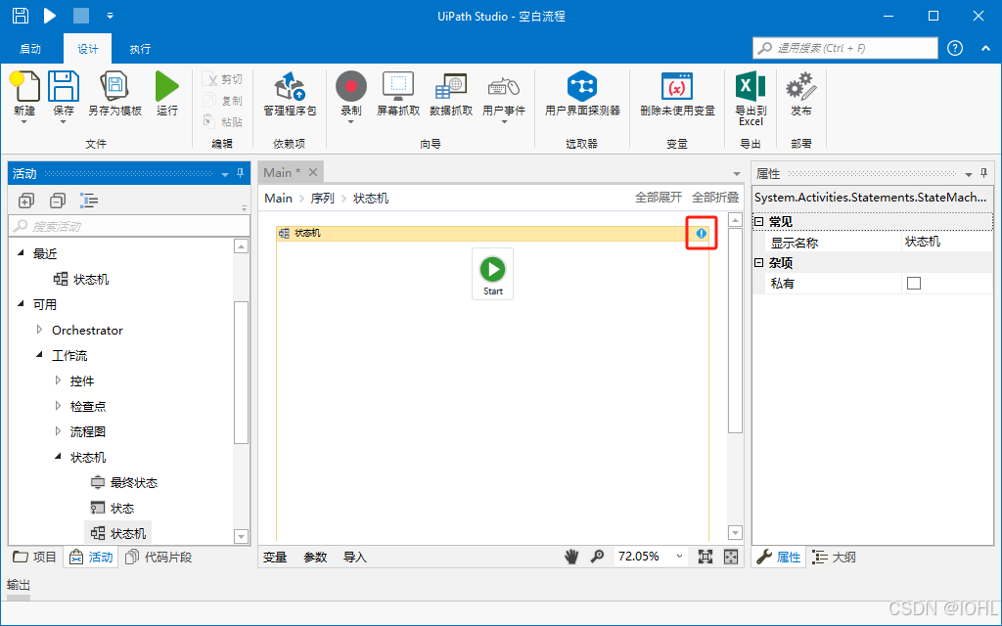Click the Start node in state machine
The height and width of the screenshot is (626, 1002).
(x=493, y=274)
